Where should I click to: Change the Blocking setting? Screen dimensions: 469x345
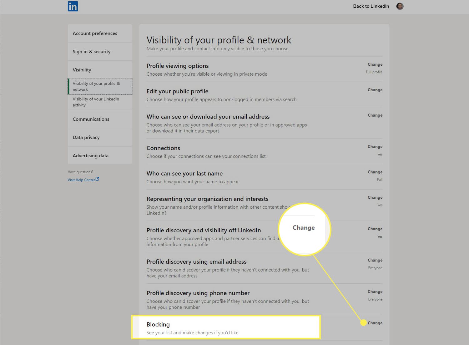[375, 323]
